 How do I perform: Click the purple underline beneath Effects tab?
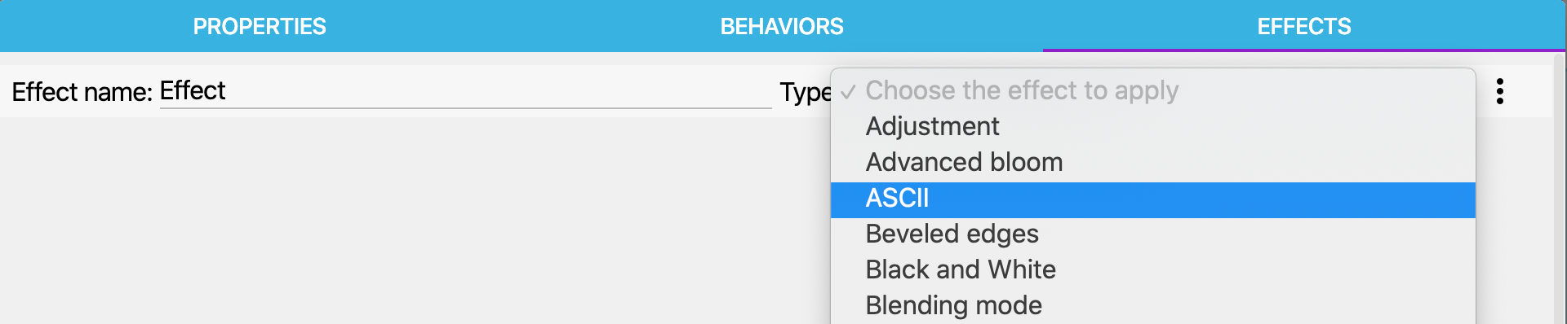tap(1304, 50)
